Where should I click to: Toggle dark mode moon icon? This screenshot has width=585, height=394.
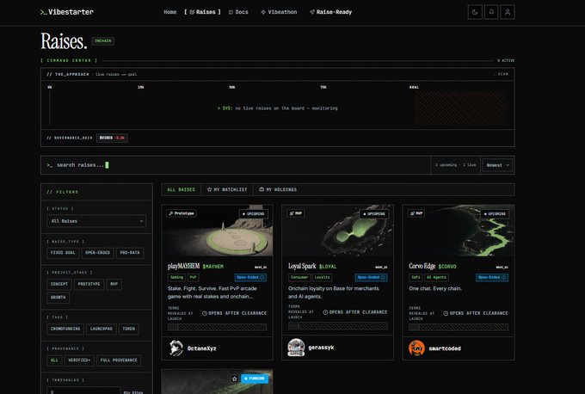click(x=475, y=12)
